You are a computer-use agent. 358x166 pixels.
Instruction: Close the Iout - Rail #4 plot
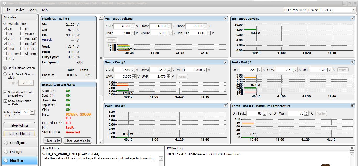click(352, 62)
